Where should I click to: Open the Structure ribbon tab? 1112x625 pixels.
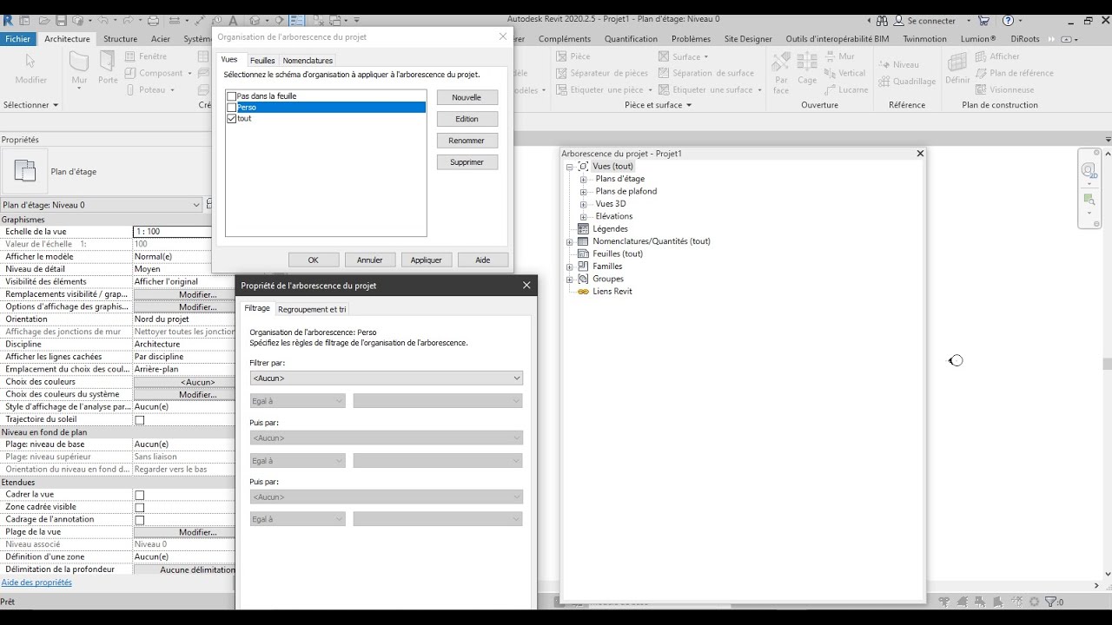120,39
